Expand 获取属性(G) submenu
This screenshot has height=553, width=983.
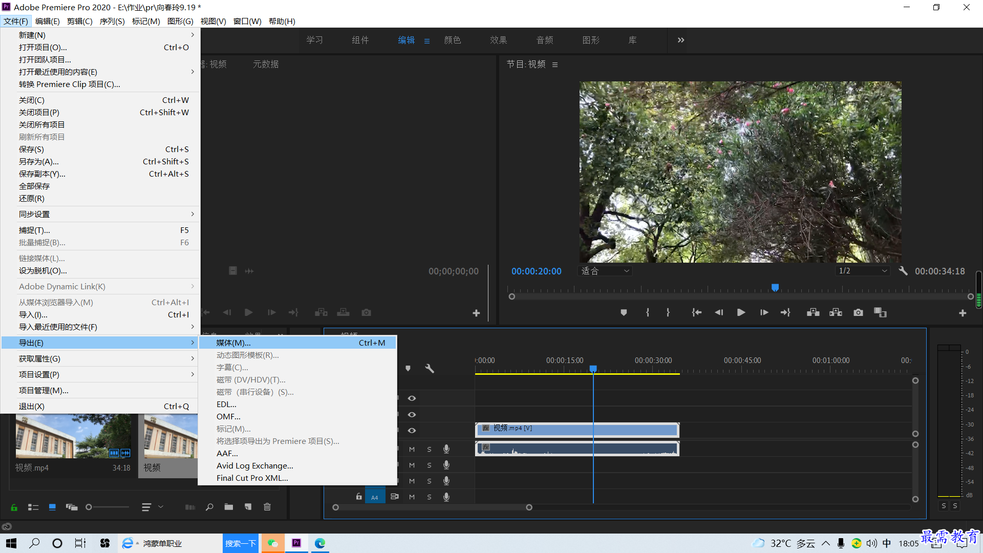point(100,358)
